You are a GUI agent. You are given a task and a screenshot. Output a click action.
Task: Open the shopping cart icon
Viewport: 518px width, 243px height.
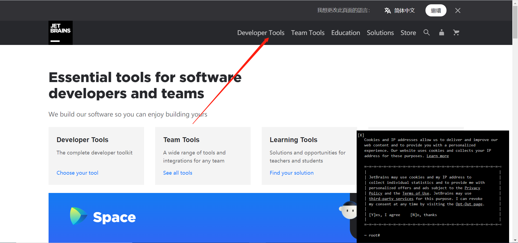coord(456,33)
